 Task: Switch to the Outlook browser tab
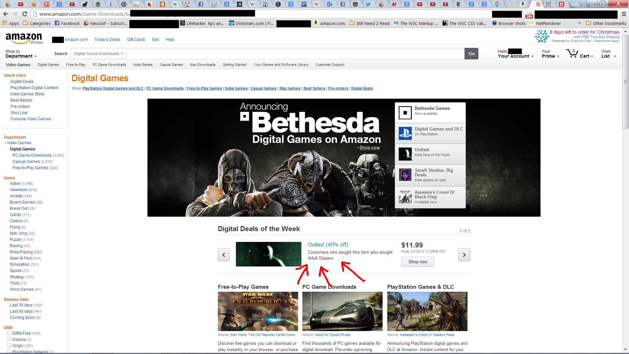point(330,4)
